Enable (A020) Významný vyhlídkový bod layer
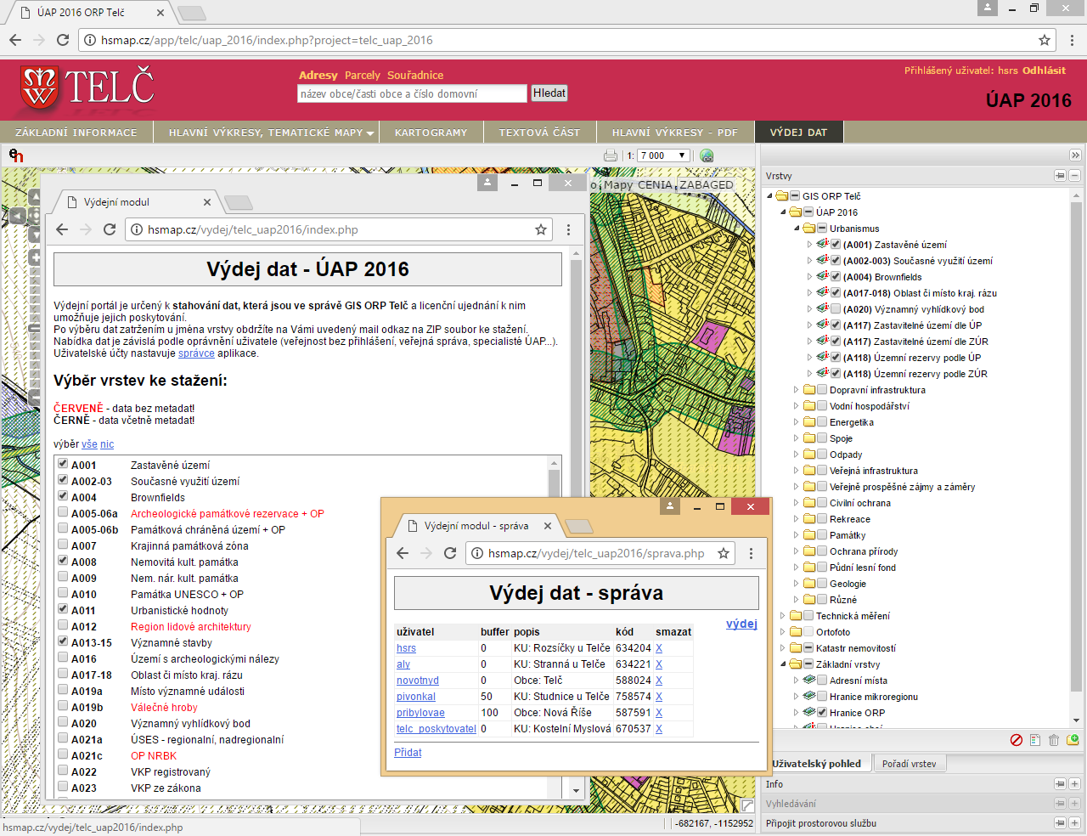Viewport: 1087px width, 836px height. tap(836, 309)
